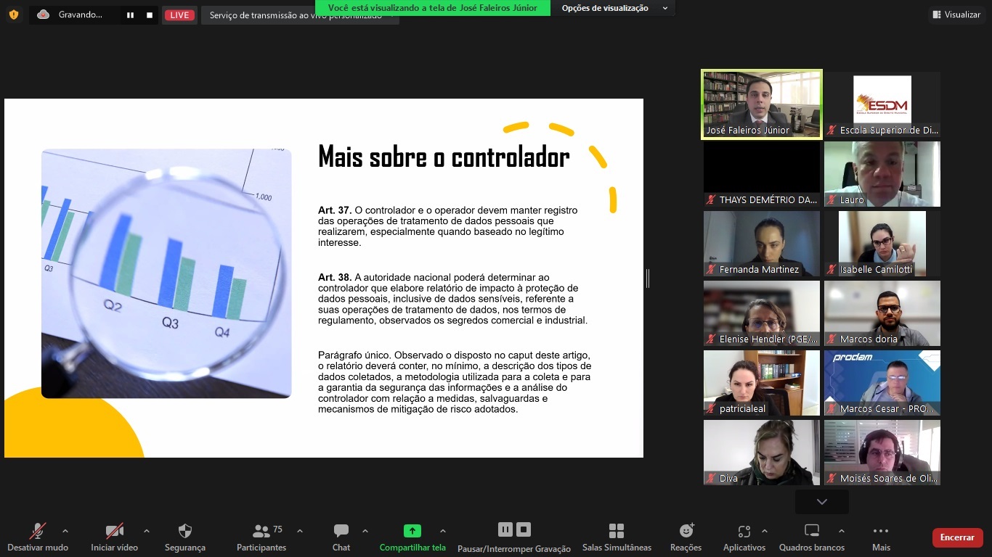The image size is (992, 557).
Task: Select Moisés Soares de Oli... video thumbnail
Action: click(882, 453)
